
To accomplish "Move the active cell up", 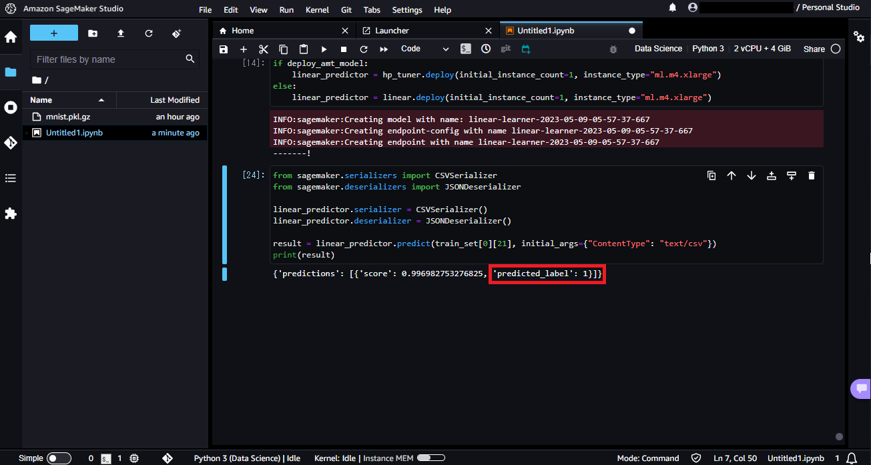I will click(x=732, y=175).
